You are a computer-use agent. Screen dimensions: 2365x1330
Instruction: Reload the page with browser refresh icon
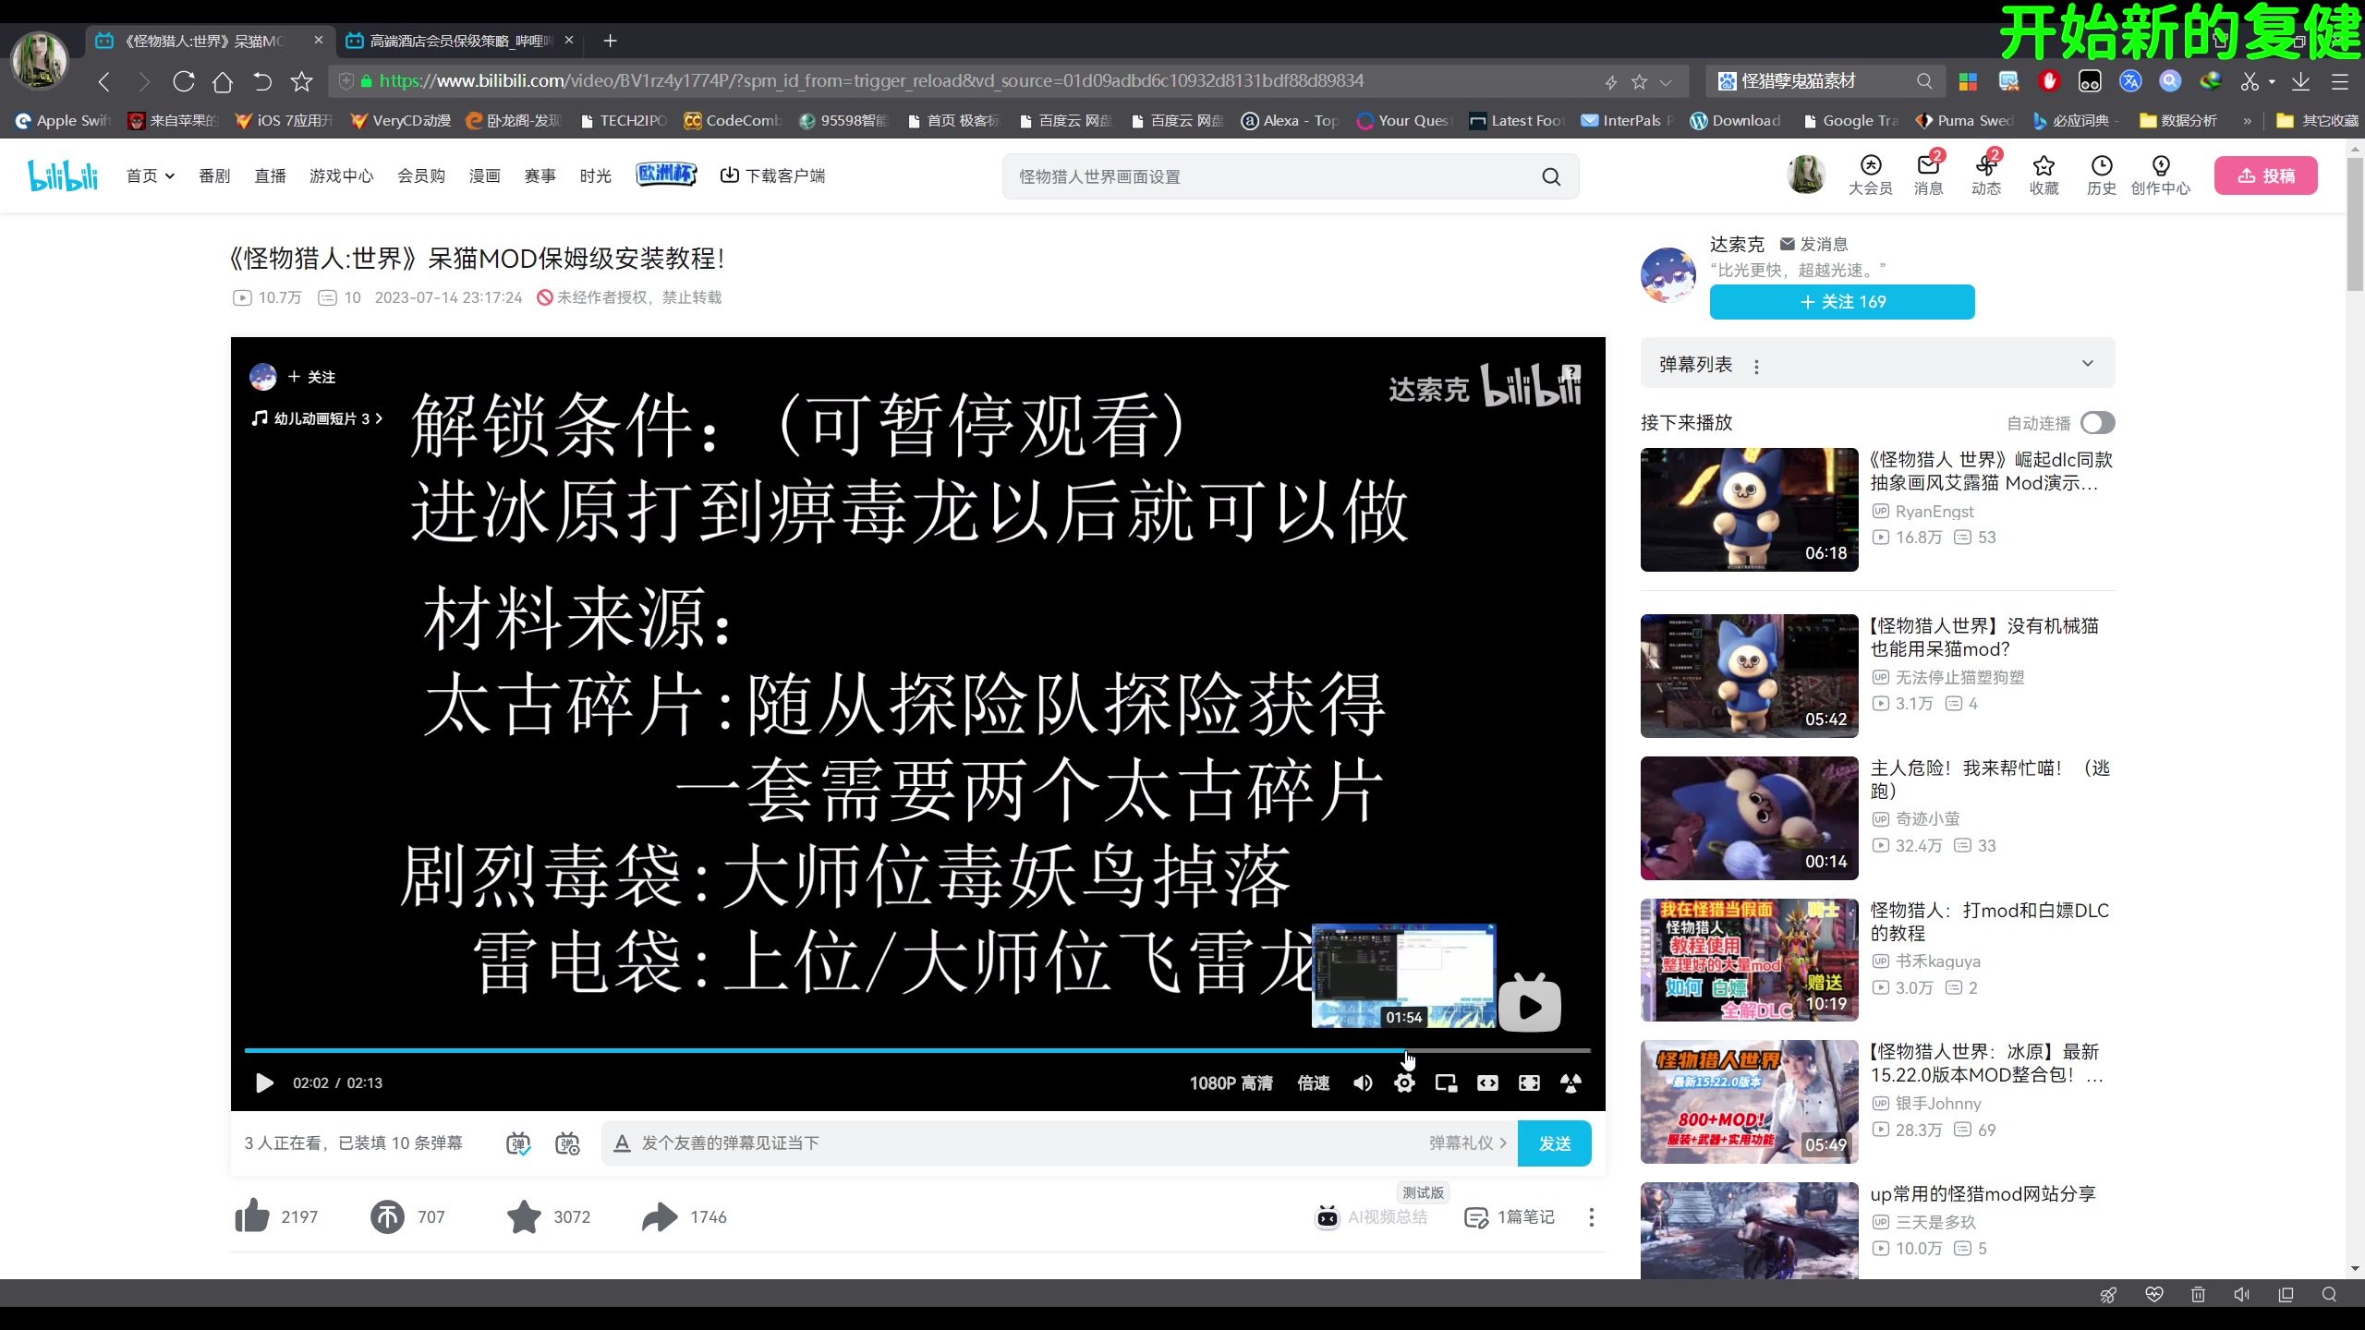point(184,82)
